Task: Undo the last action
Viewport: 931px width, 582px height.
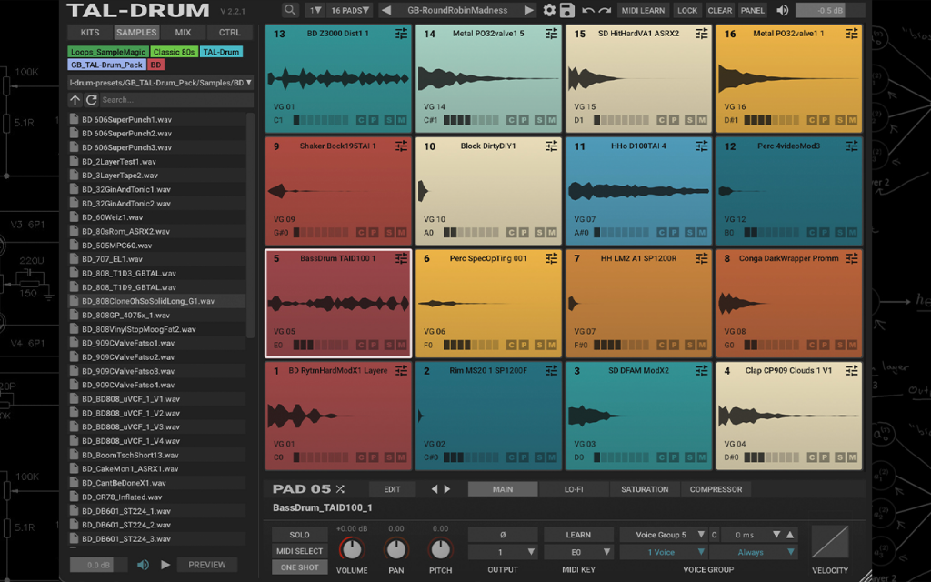Action: click(x=588, y=10)
